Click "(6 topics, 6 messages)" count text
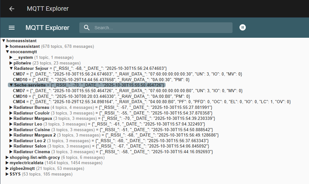This screenshot has width=309, height=184. [83, 158]
